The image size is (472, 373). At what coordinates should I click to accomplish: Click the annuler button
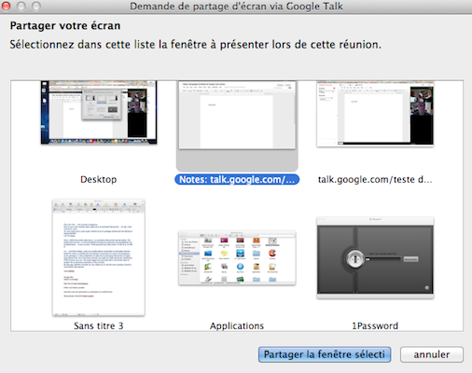pos(432,354)
